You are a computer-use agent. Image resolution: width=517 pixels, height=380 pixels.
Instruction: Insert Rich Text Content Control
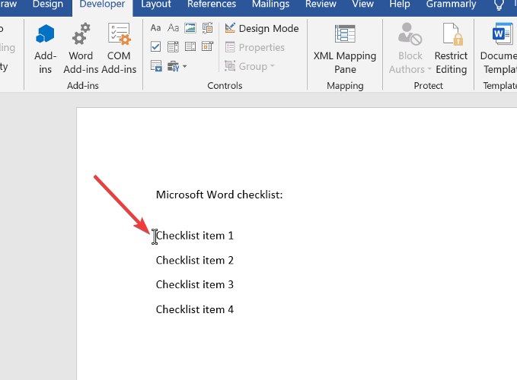tap(155, 28)
